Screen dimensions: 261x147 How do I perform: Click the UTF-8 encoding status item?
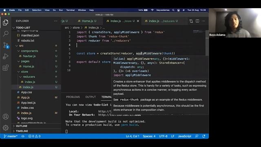coord(163,136)
